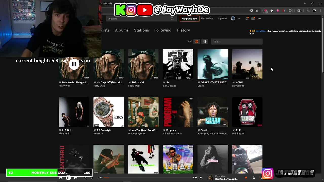Click the search magnifier icon in SoundCloud
The width and height of the screenshot is (324, 182).
click(172, 19)
